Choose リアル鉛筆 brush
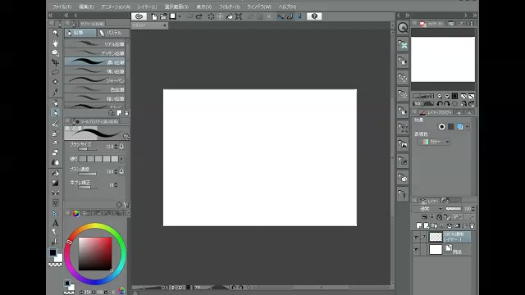 pyautogui.click(x=95, y=44)
